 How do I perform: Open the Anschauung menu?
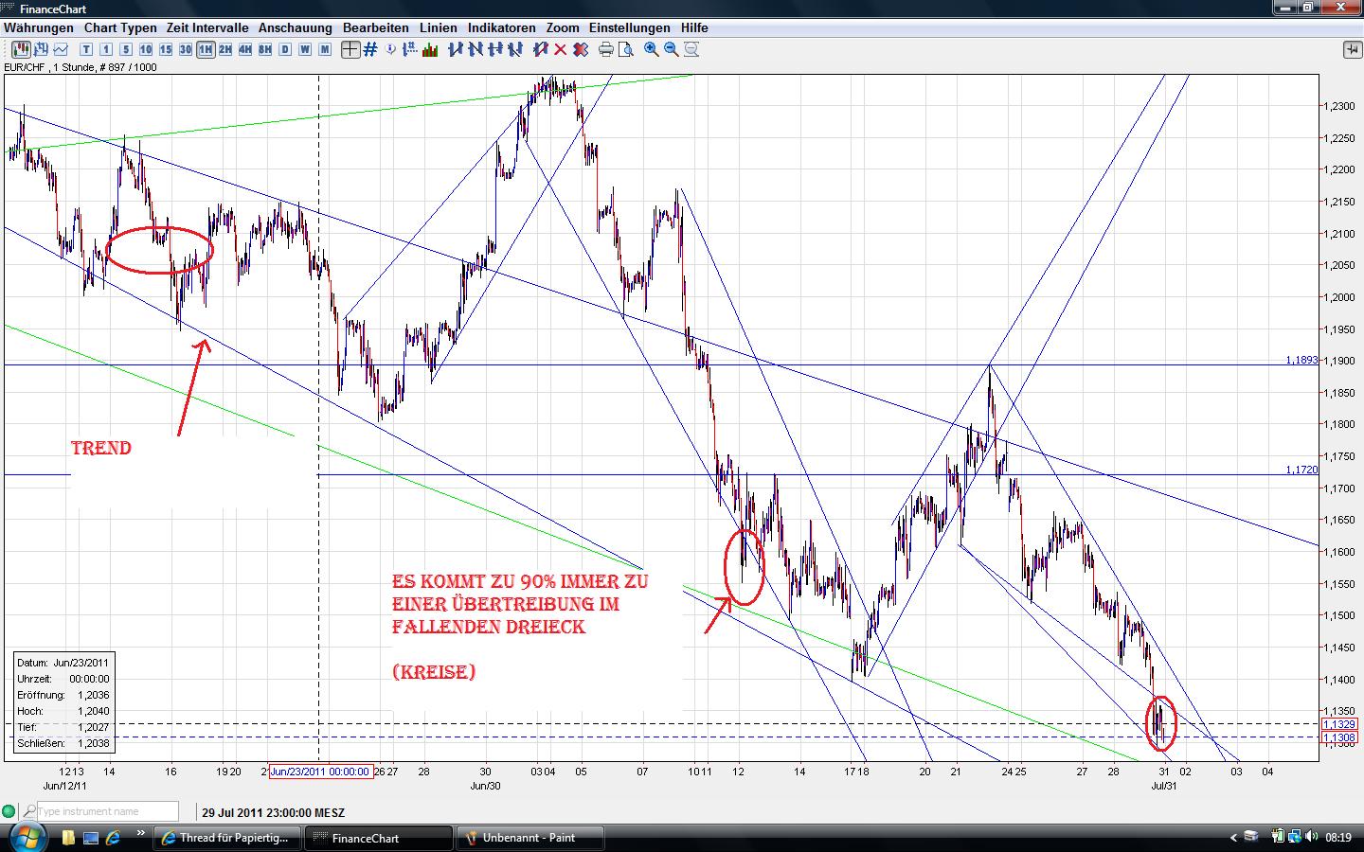(296, 27)
